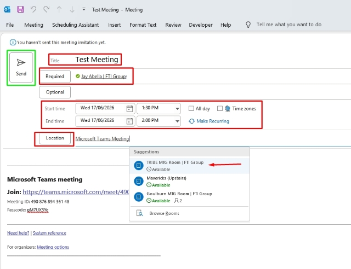Click capacity person icon on Goulburn room
This screenshot has height=269, width=351.
coord(177,201)
